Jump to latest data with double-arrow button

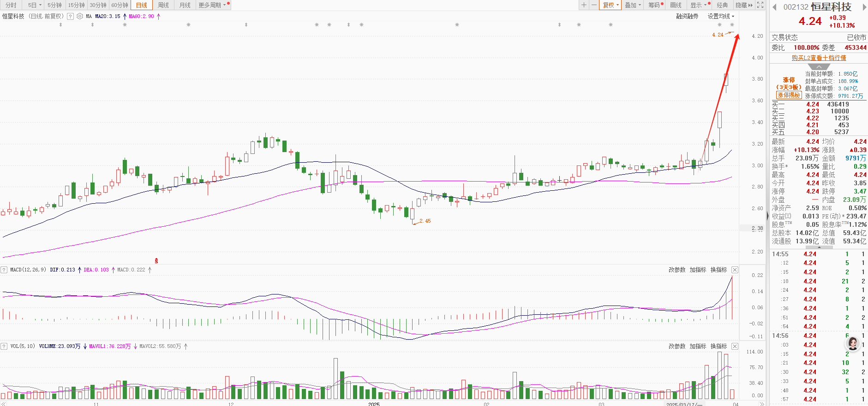[762, 404]
